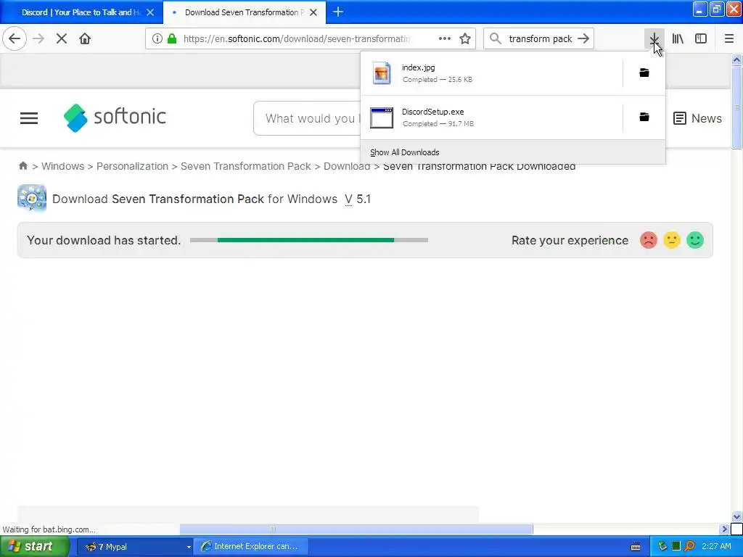Click the Seven Transformation Pack app icon
The width and height of the screenshot is (743, 557).
tap(32, 198)
